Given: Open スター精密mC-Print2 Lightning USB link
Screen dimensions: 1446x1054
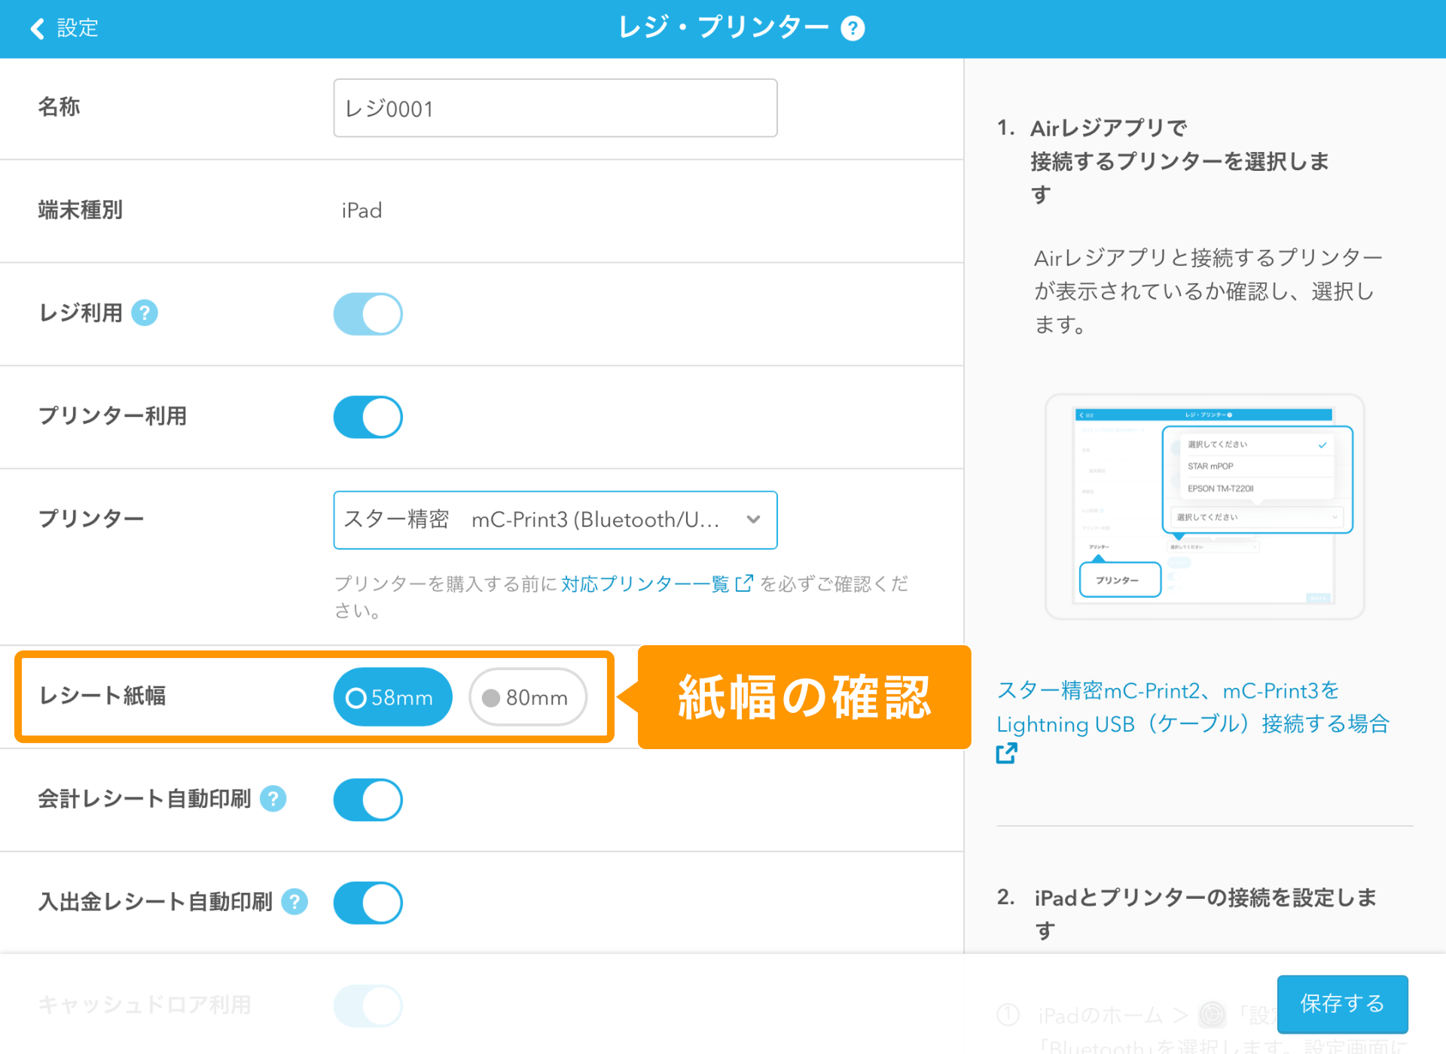Looking at the screenshot, I should point(1193,708).
